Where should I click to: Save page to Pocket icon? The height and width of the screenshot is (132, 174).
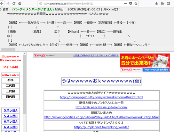click(131, 3)
